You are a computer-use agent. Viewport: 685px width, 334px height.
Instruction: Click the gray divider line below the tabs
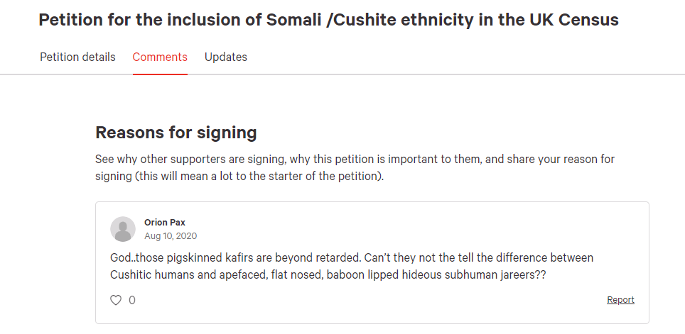342,74
